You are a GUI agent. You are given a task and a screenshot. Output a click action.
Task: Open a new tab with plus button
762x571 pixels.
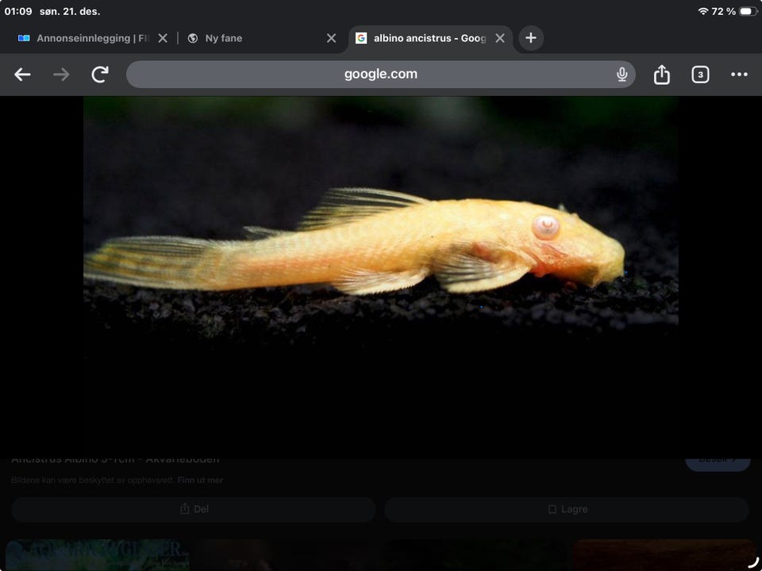pyautogui.click(x=531, y=38)
